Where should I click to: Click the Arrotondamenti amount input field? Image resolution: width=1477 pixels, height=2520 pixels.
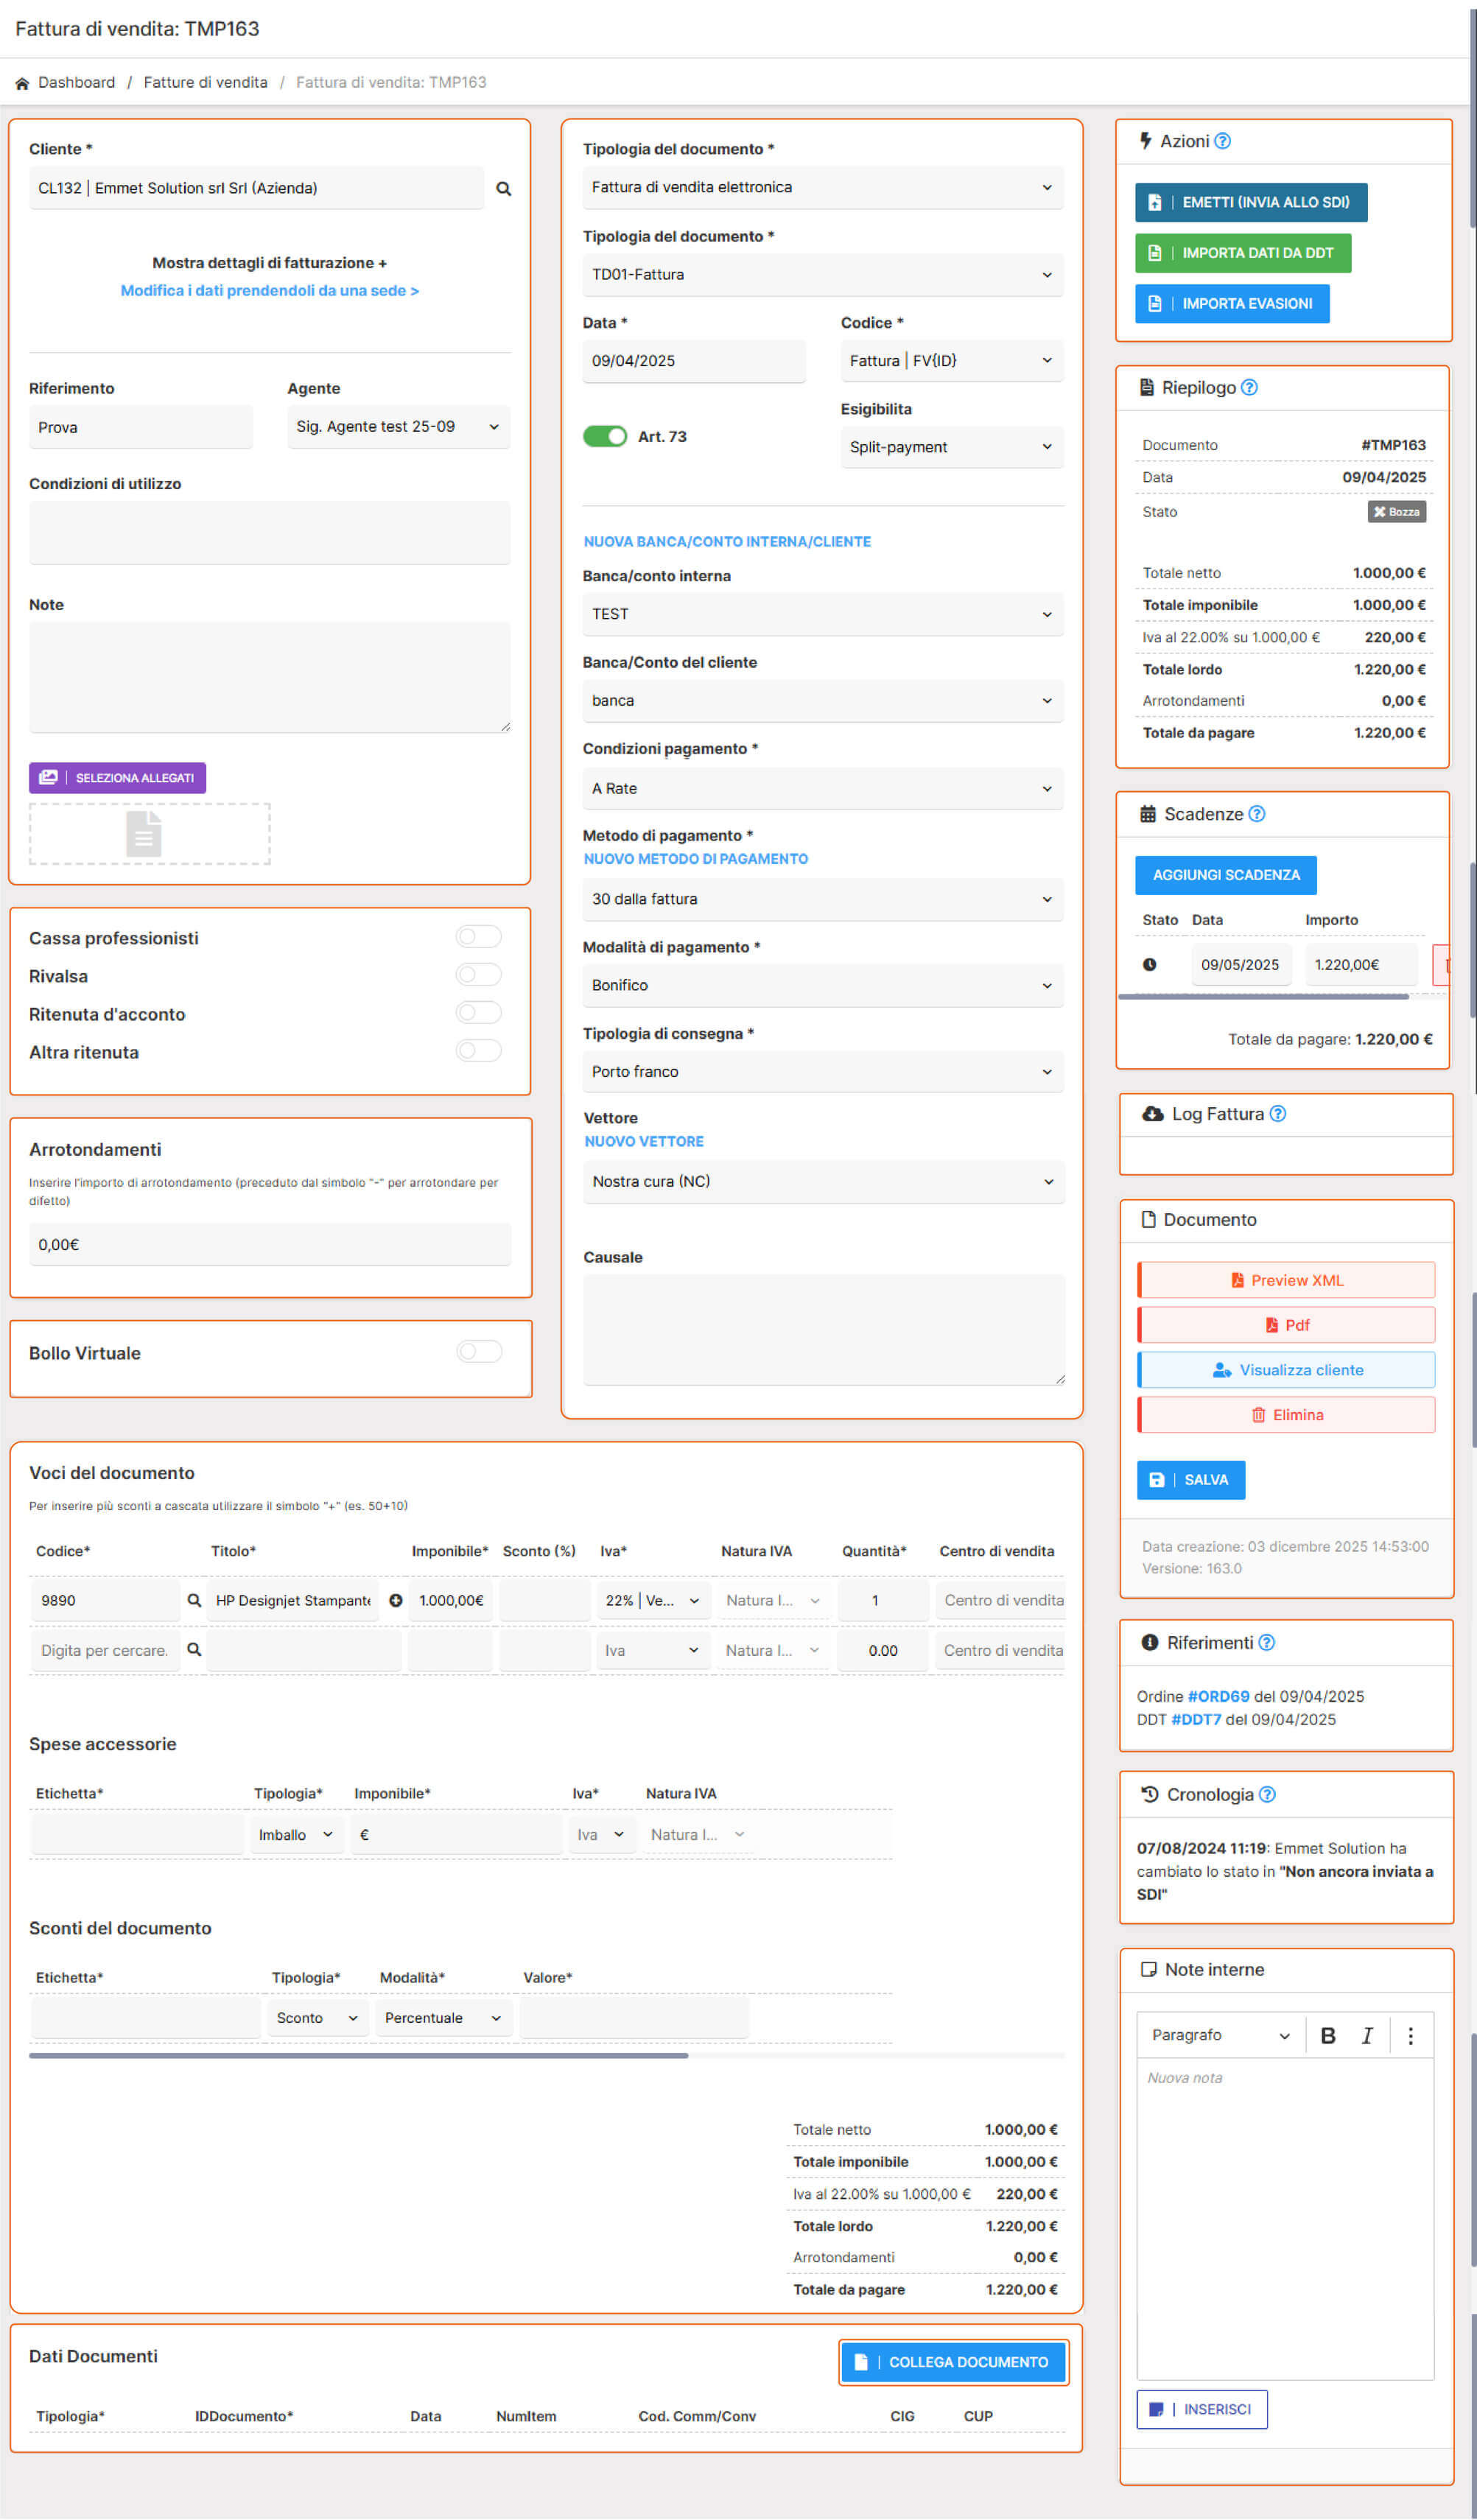[270, 1244]
